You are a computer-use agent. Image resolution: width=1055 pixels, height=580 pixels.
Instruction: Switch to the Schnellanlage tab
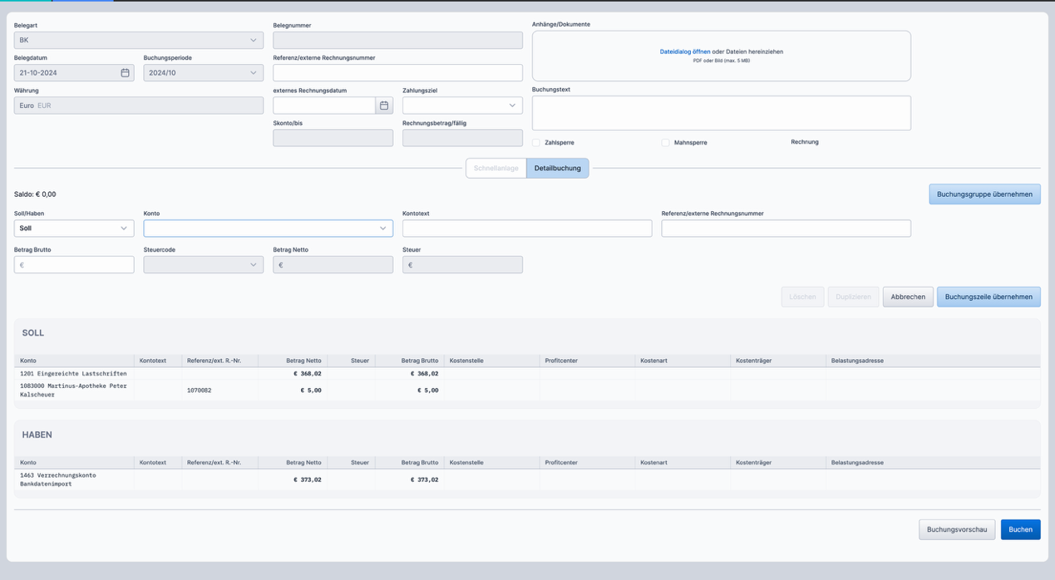495,167
